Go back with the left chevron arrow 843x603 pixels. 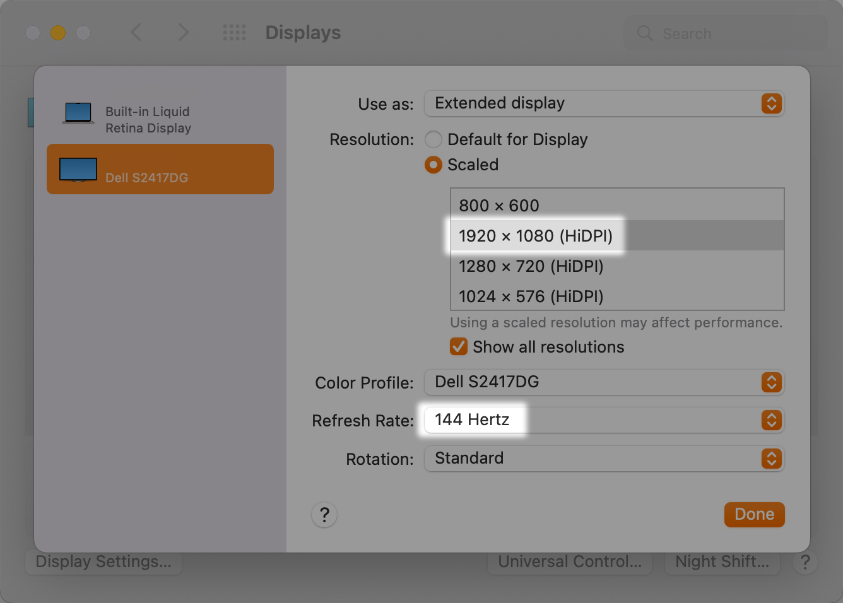[136, 32]
